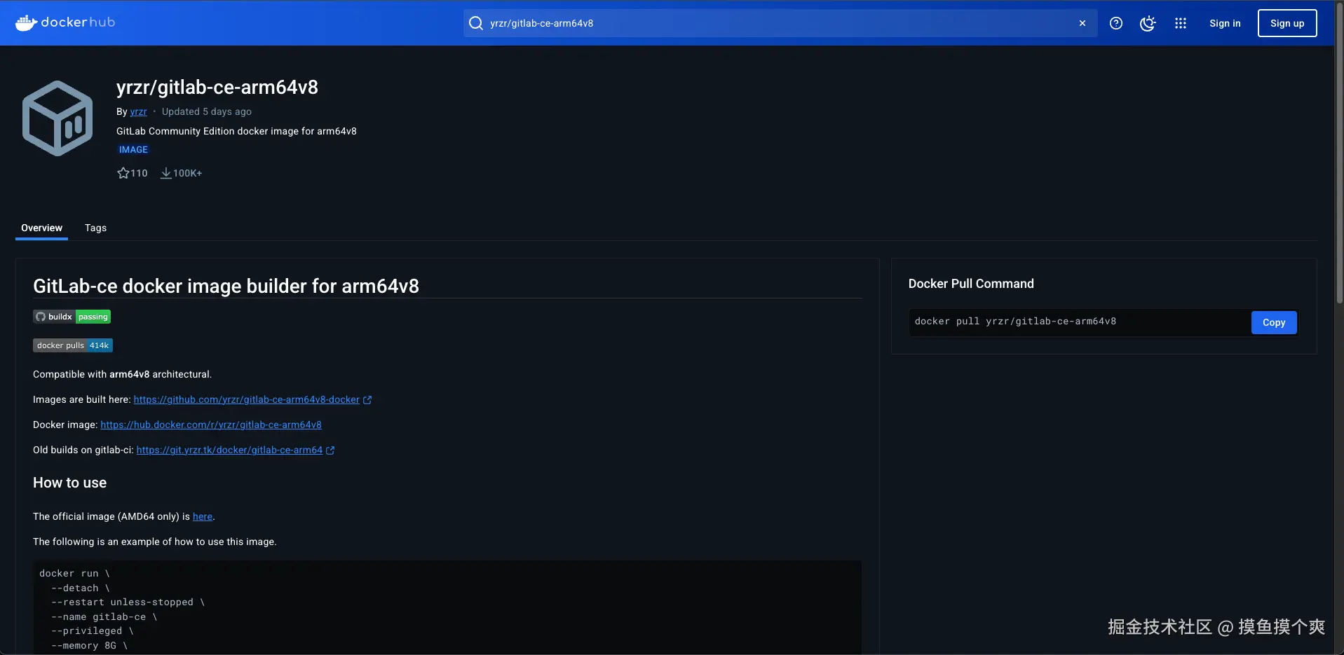Click the '--restart unless-stopped' code line

click(128, 602)
